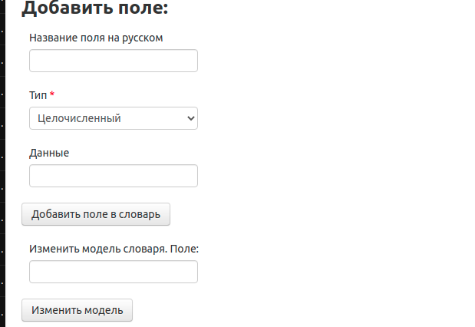Click the 'Добавить поле:' heading
The image size is (475, 327).
coord(95,8)
